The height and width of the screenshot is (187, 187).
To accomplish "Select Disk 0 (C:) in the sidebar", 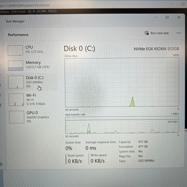I will (30, 82).
